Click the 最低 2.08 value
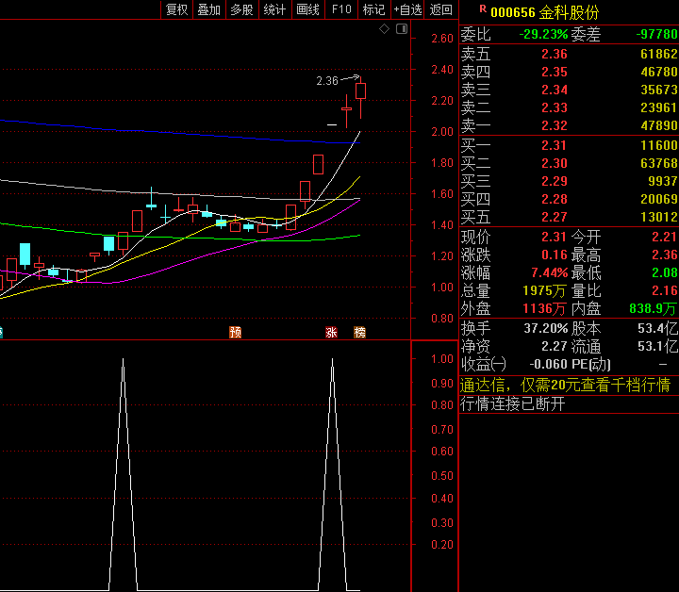Screen dimensions: 679x592 (x=665, y=273)
